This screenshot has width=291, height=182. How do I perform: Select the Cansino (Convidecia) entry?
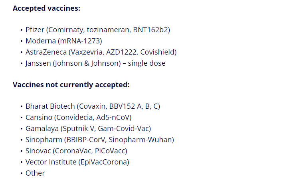point(79,117)
